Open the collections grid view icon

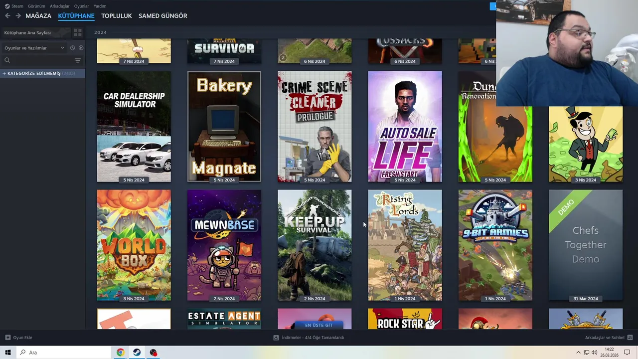pos(78,32)
